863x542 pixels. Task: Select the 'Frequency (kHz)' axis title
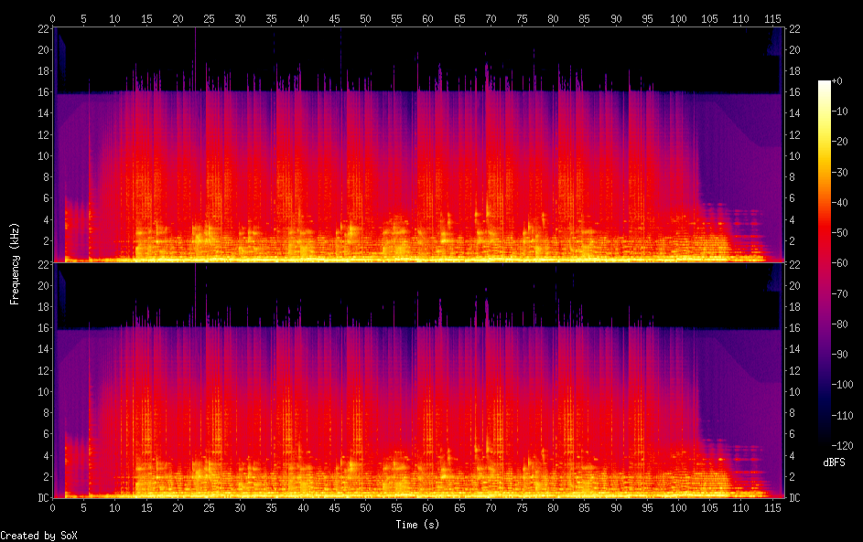click(15, 263)
